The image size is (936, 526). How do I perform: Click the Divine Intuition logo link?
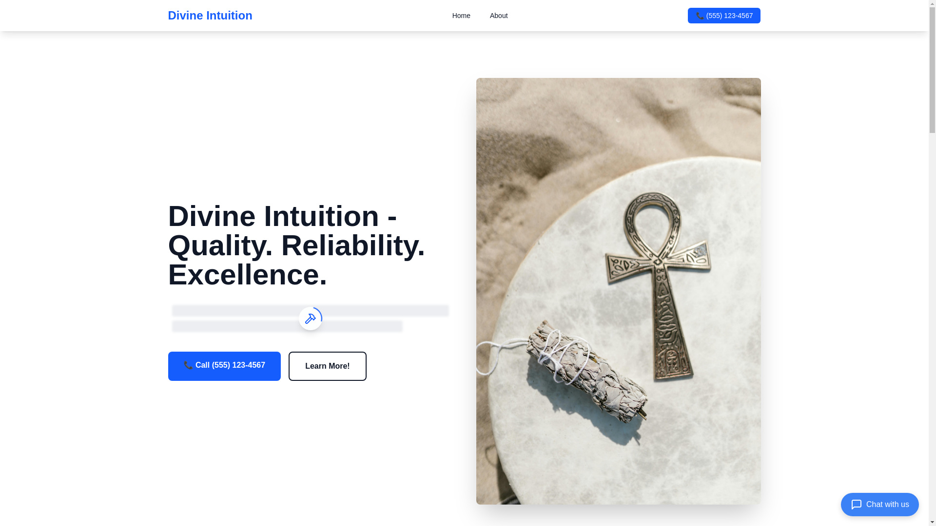click(x=210, y=16)
